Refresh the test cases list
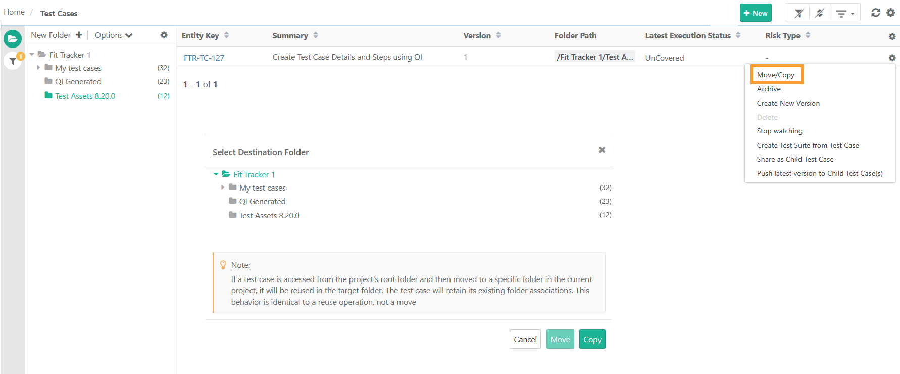Image resolution: width=900 pixels, height=374 pixels. [x=876, y=13]
